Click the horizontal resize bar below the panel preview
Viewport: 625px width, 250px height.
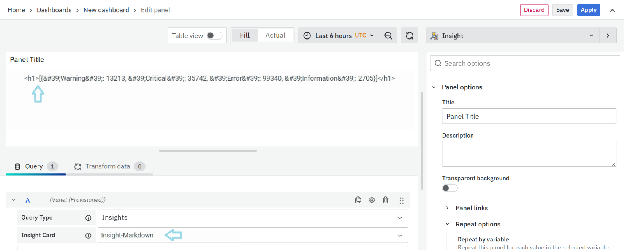pyautogui.click(x=208, y=151)
